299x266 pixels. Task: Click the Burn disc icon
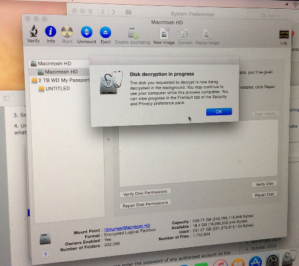[67, 32]
